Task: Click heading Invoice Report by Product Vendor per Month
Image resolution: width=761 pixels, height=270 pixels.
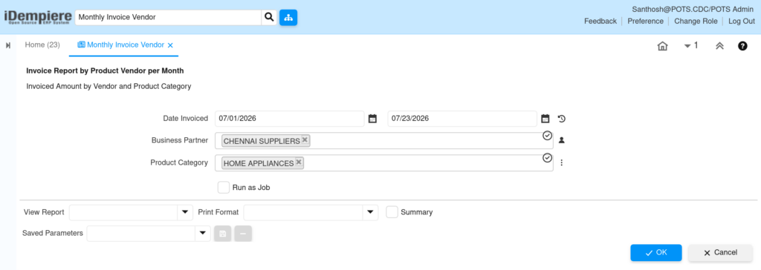Action: coord(105,70)
